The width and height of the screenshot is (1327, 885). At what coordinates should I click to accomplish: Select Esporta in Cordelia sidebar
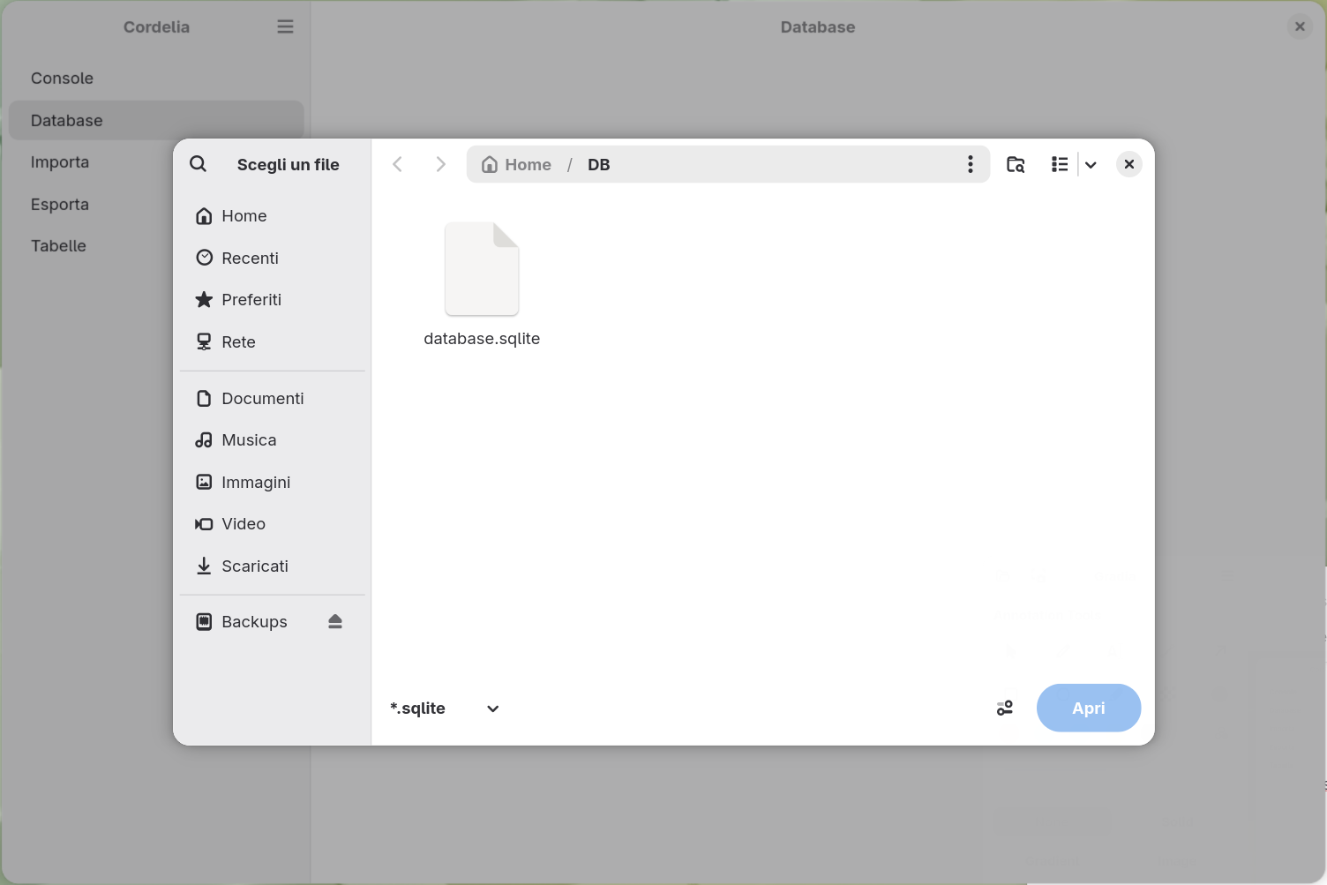coord(156,205)
